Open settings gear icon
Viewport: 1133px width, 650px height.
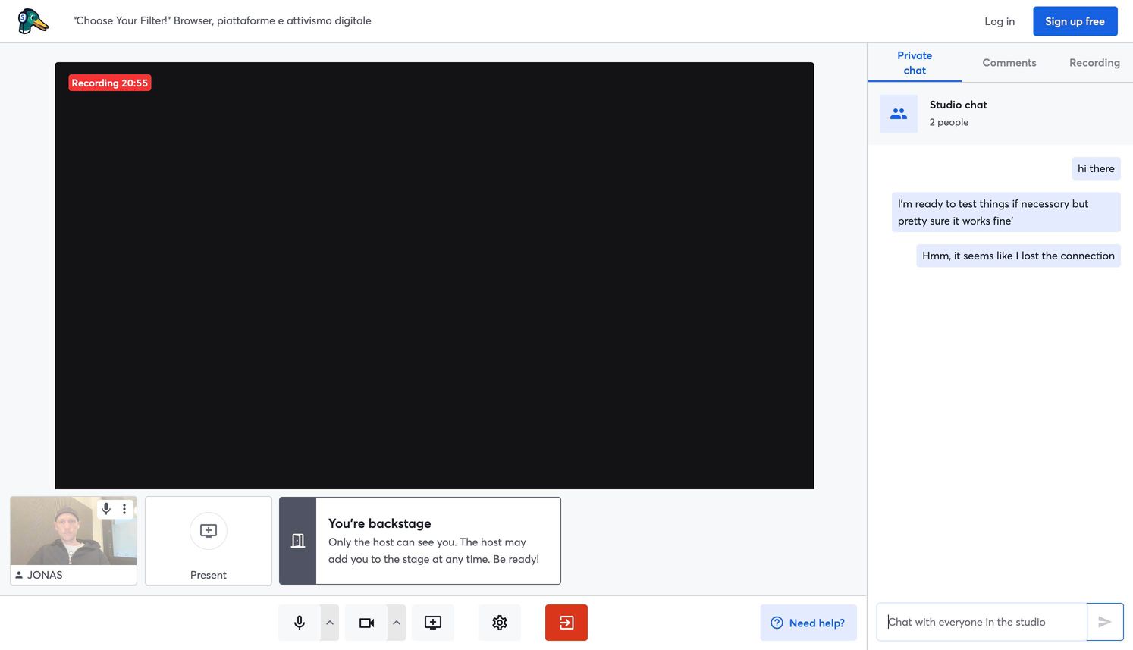click(x=500, y=623)
